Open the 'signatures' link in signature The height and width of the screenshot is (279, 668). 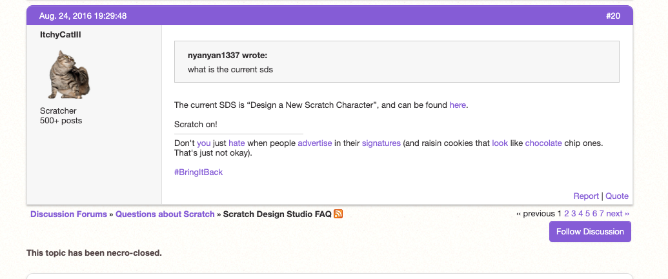pos(381,143)
